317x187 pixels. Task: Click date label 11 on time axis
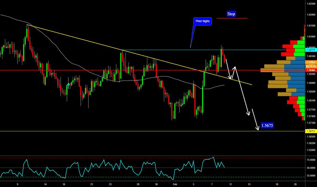point(231,184)
